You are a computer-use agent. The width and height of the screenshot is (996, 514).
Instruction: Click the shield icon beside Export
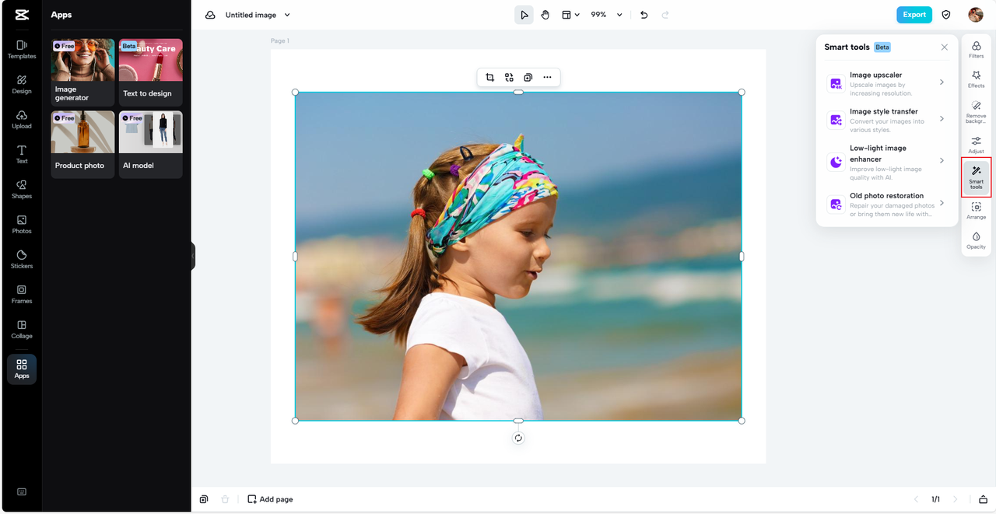tap(946, 15)
